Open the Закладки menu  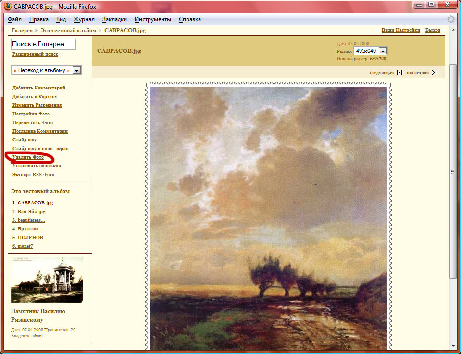point(114,19)
